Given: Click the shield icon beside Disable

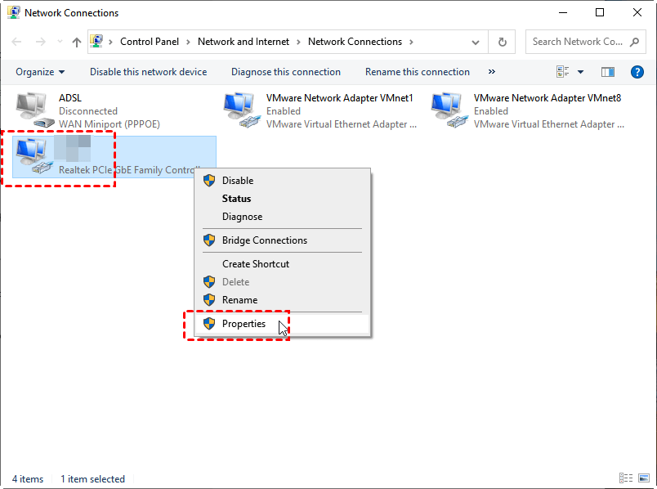Looking at the screenshot, I should click(209, 181).
